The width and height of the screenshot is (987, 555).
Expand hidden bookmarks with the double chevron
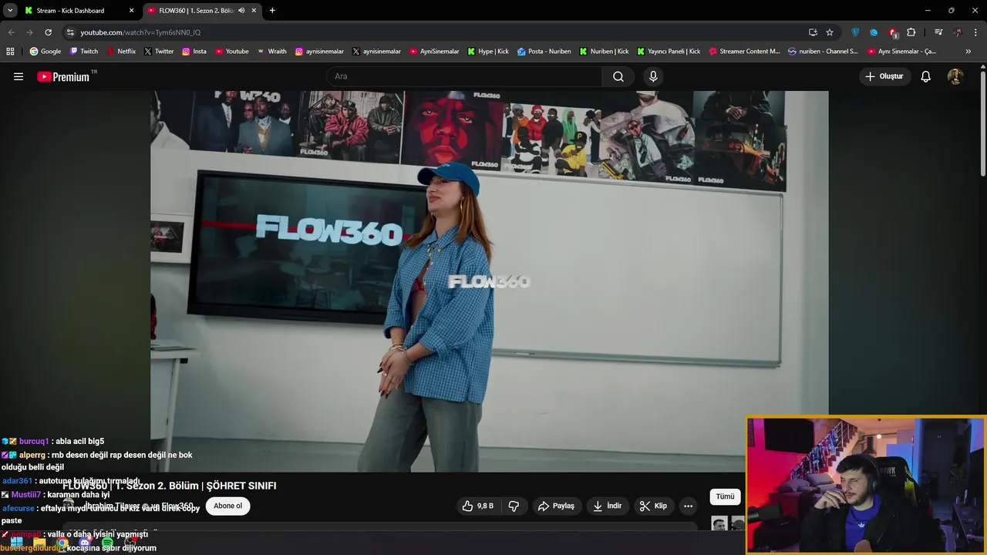point(968,52)
